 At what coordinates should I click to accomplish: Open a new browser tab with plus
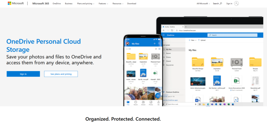tap(186, 27)
